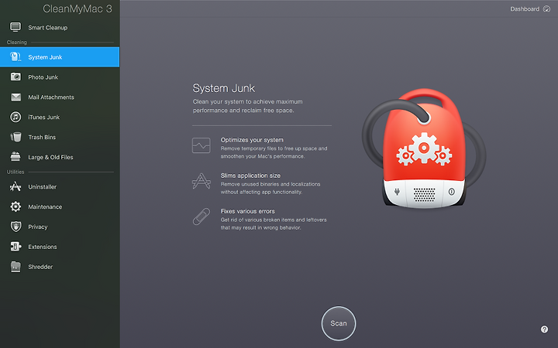Click the iTunes Junk music note icon
Screen dimensions: 558x348
15,117
